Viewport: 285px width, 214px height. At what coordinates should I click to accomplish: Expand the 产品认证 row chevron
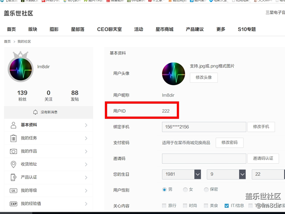(86, 178)
